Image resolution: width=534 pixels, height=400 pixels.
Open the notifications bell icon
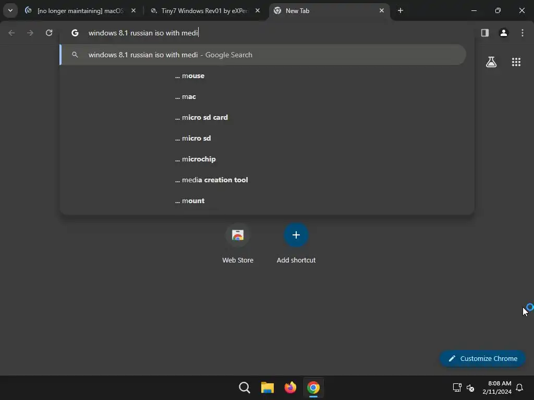519,387
